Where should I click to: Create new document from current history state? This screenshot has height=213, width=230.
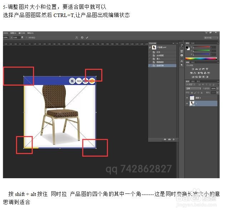tap(165, 140)
